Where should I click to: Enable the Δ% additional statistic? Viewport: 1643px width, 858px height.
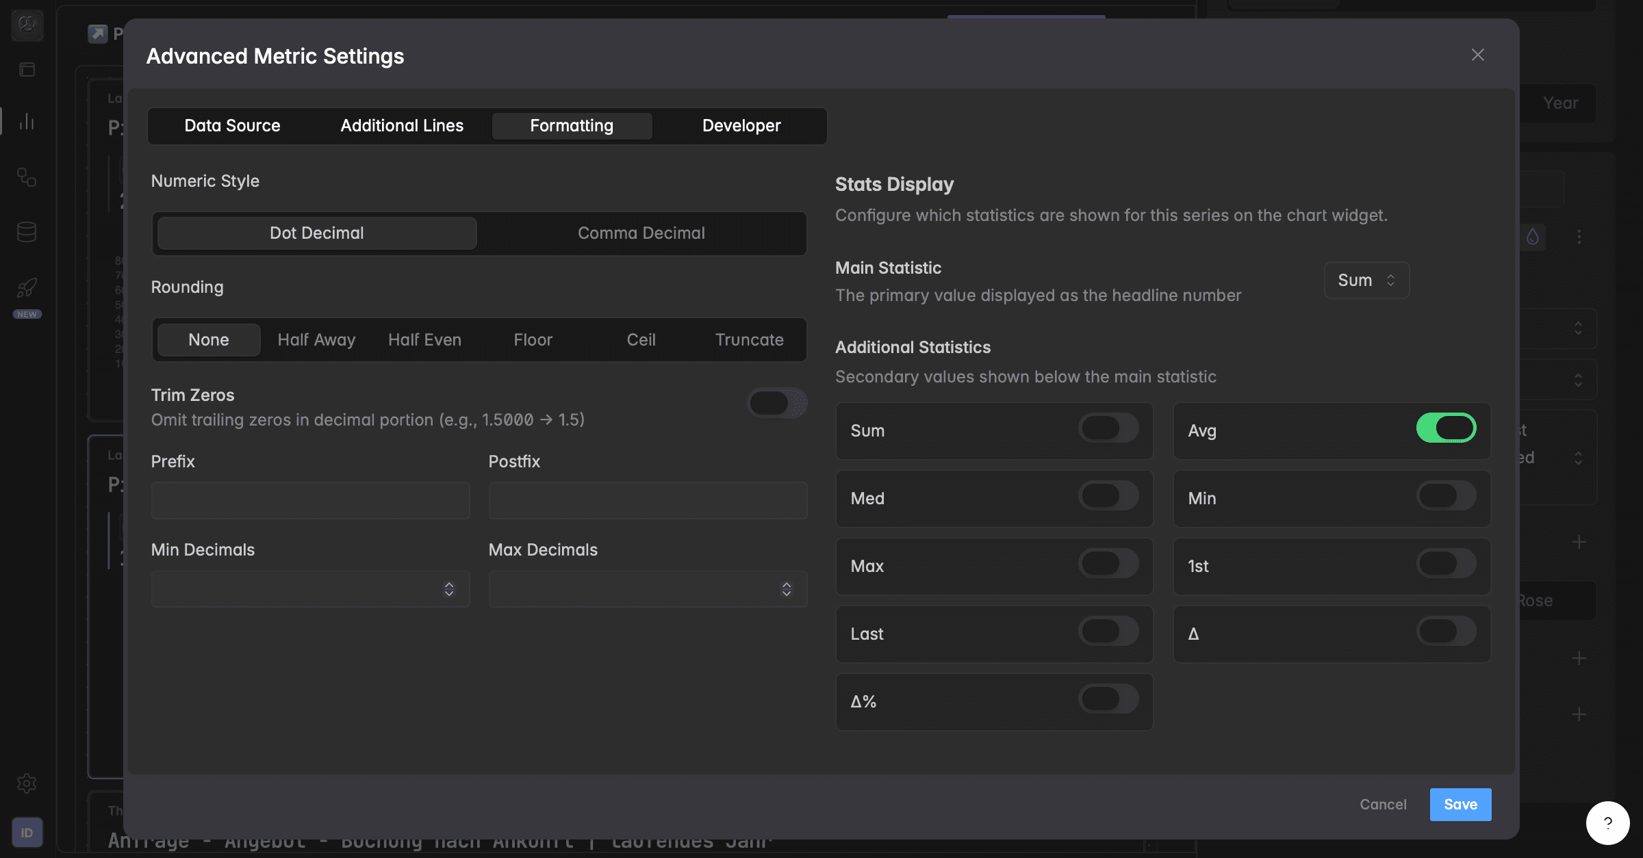pyautogui.click(x=1108, y=699)
